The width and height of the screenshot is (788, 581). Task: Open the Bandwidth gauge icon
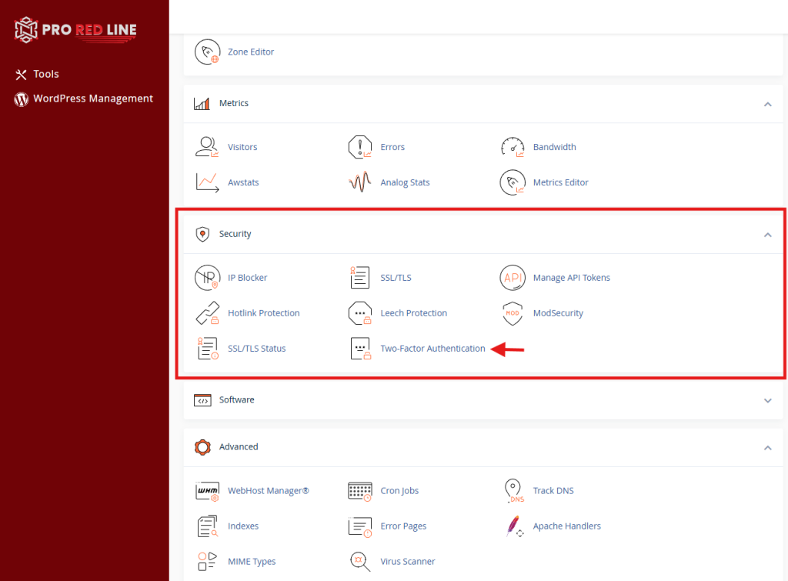(x=513, y=147)
